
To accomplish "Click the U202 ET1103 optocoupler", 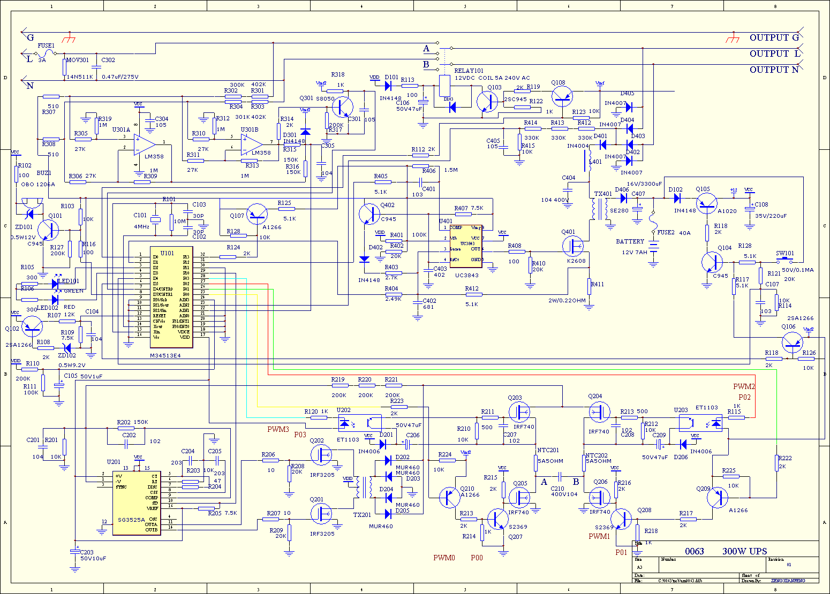I will tap(359, 423).
